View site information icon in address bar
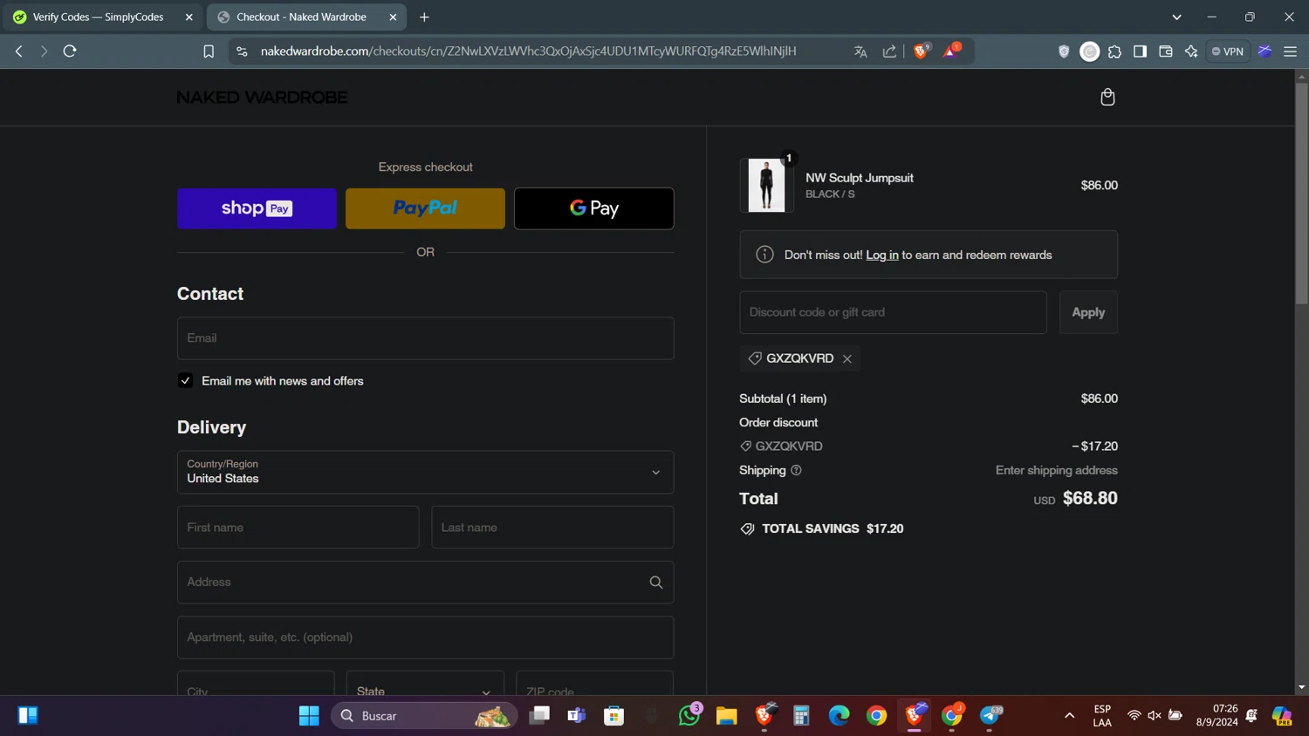This screenshot has height=736, width=1309. click(x=243, y=51)
